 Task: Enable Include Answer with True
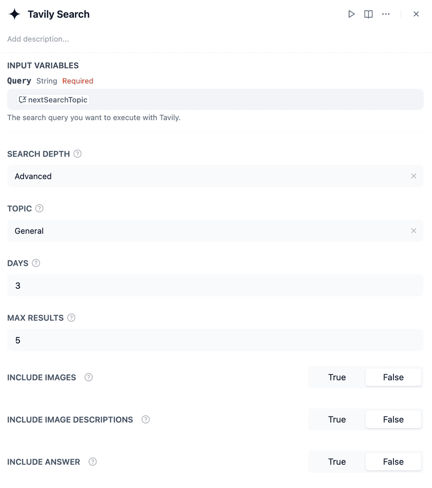click(336, 461)
